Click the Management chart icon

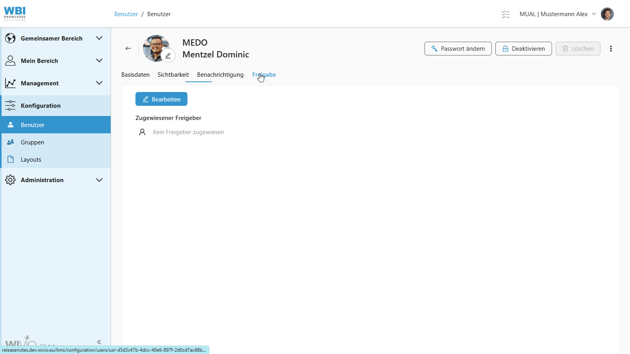10,83
